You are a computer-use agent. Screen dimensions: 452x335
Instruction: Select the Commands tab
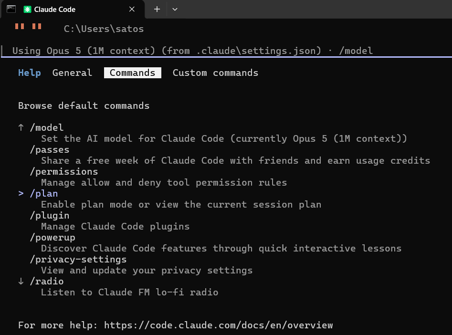132,73
